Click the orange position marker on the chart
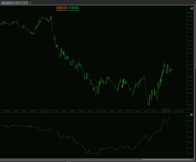 pyautogui.click(x=122, y=86)
